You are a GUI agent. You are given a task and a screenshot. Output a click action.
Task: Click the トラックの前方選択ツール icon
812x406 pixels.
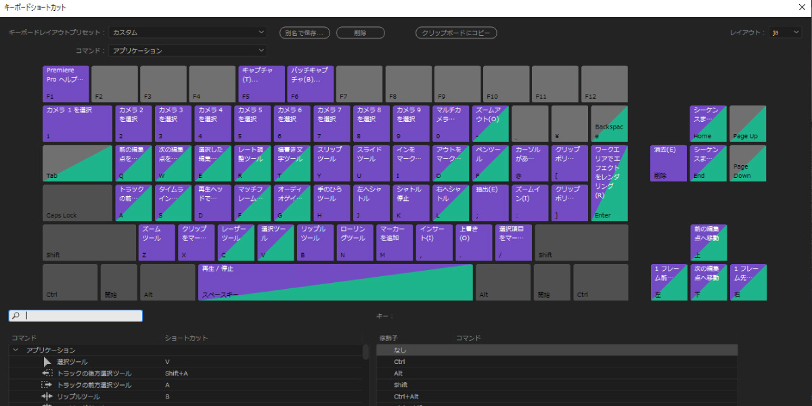click(47, 385)
